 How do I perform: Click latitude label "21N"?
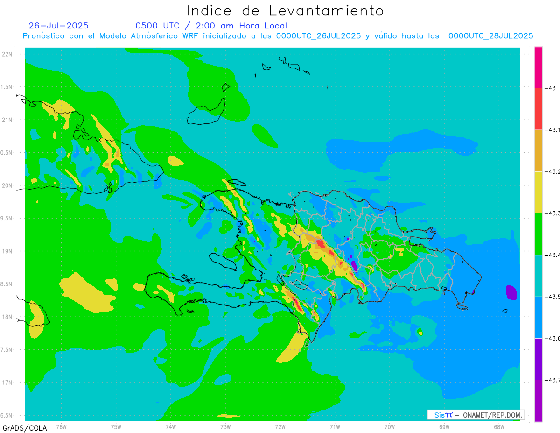pos(7,120)
